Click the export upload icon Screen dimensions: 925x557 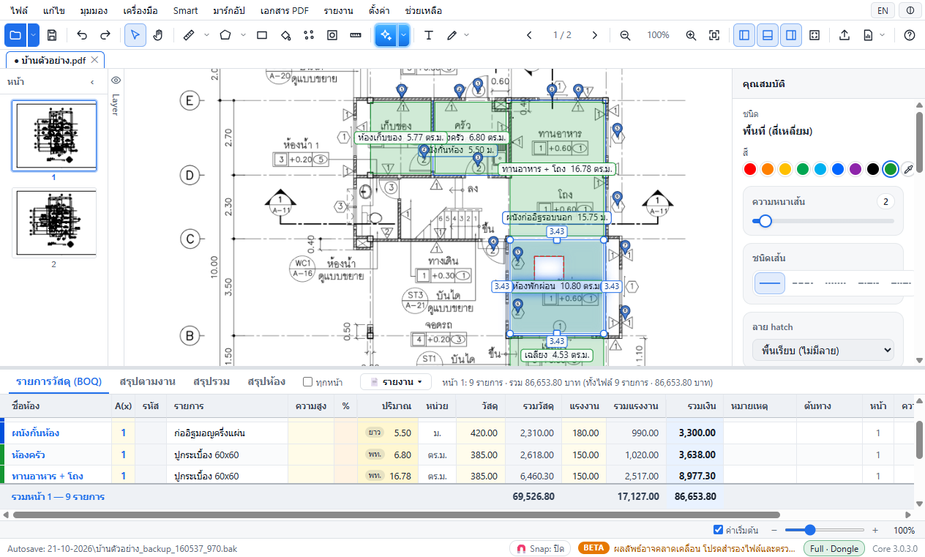845,35
